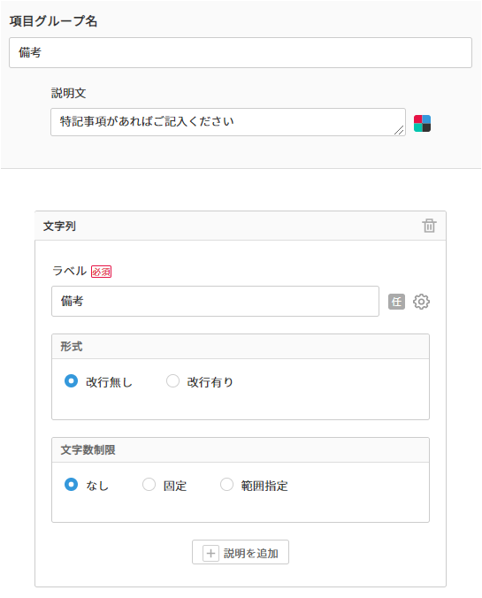Click the trash icon on 文字列 panel

429,226
